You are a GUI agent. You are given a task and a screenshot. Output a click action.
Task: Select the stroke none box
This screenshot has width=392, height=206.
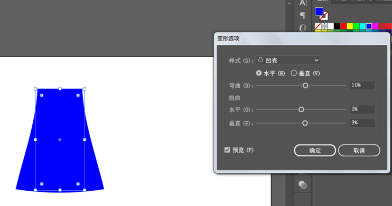pos(324,16)
